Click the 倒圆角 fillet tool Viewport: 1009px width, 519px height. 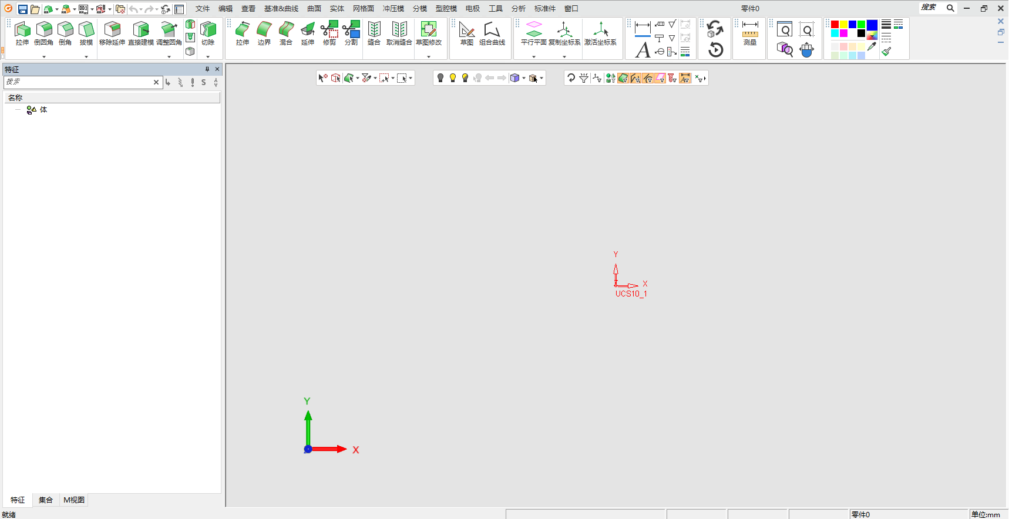tap(43, 33)
